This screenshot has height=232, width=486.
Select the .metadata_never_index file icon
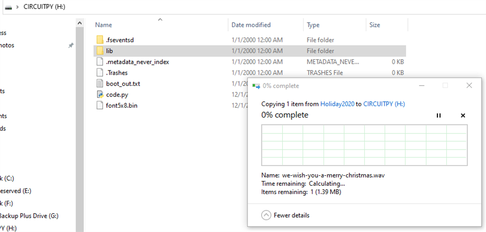tap(100, 62)
